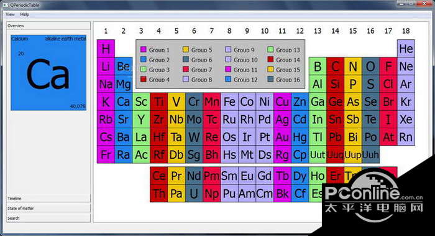435x236 pixels.
Task: Click column header number 10
Action: coord(265,31)
